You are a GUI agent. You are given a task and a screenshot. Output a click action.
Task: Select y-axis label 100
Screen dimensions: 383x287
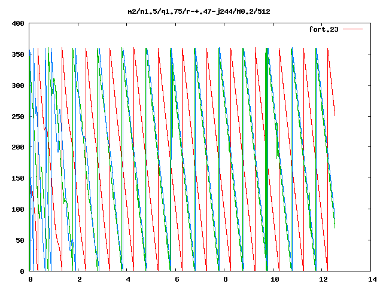pos(18,209)
